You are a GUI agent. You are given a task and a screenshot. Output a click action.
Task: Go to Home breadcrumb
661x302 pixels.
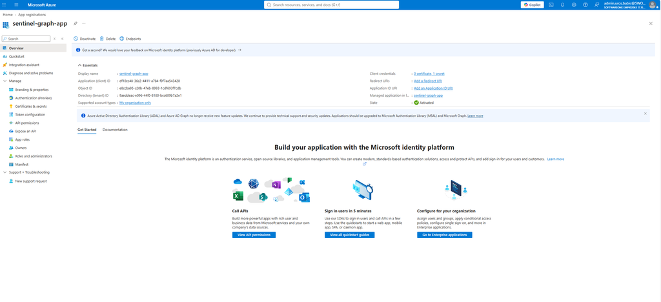pyautogui.click(x=8, y=15)
